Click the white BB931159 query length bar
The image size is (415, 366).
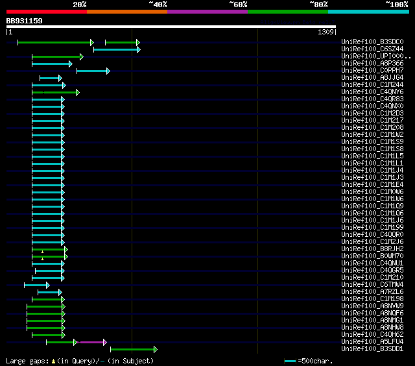click(x=171, y=27)
